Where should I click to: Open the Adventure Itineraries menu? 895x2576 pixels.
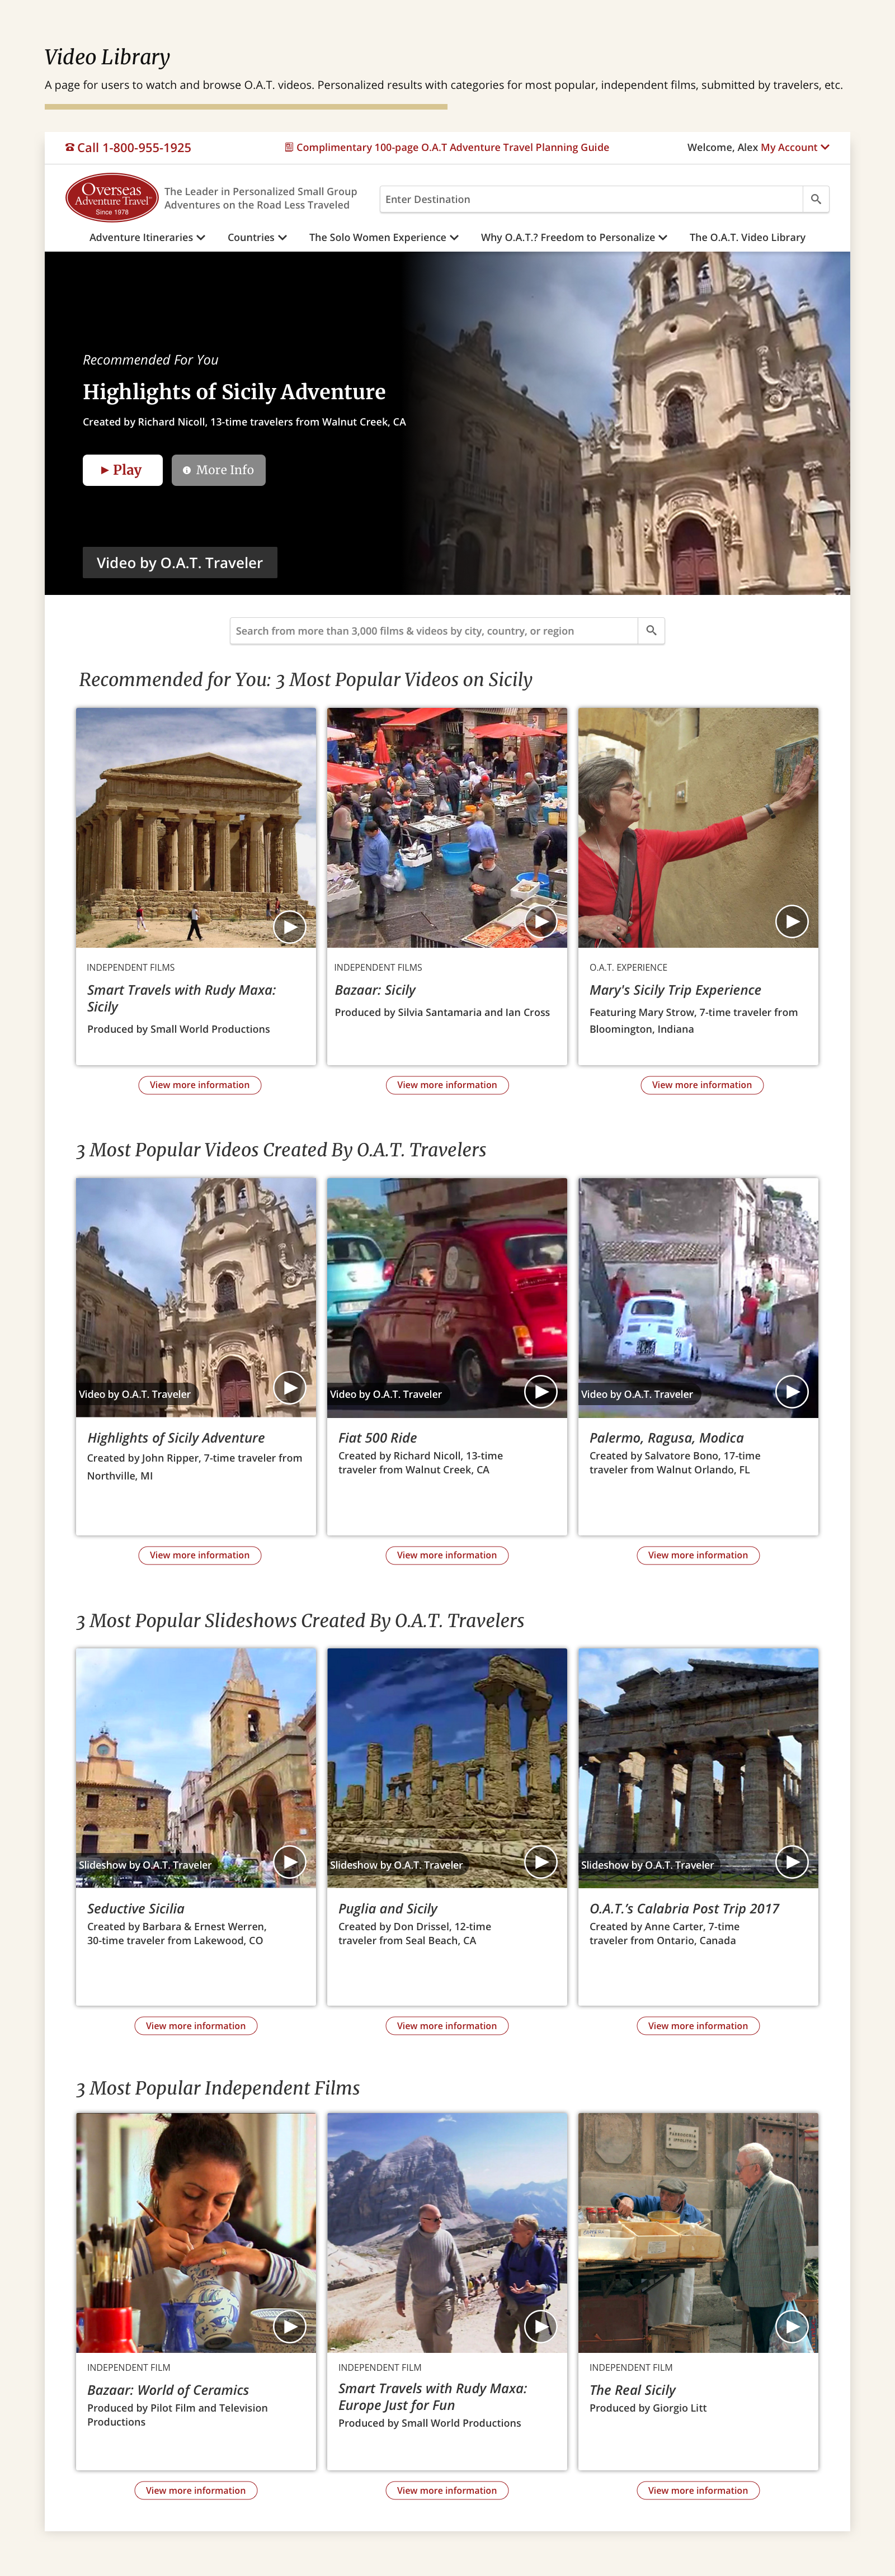point(147,237)
